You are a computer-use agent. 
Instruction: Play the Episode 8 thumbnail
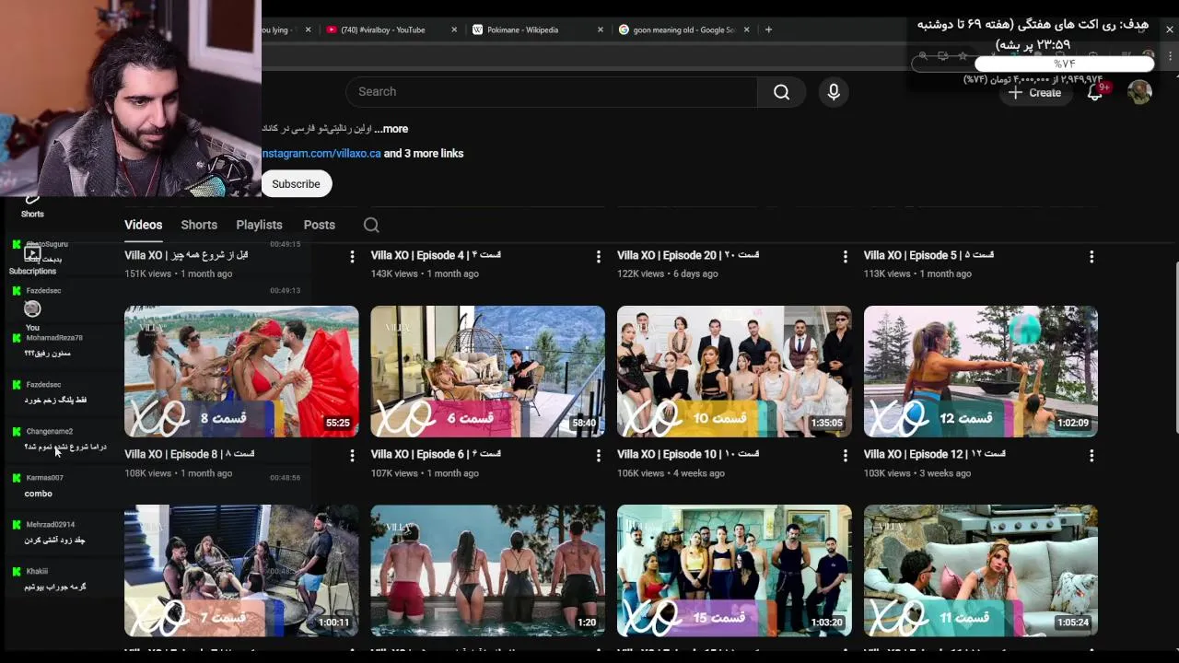click(241, 371)
